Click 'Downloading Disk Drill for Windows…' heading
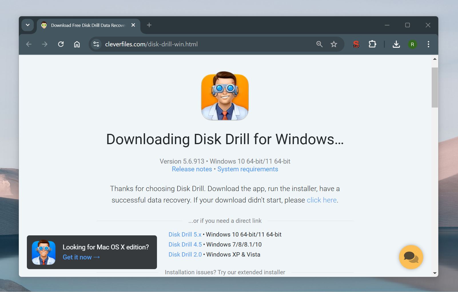 (225, 139)
